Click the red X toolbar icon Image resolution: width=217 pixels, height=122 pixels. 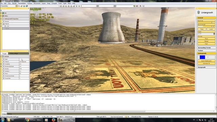137,6
